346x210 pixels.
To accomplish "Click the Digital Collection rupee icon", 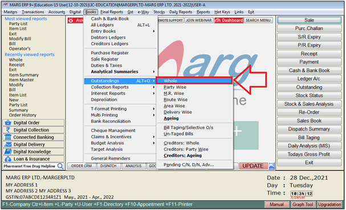I will [8, 130].
